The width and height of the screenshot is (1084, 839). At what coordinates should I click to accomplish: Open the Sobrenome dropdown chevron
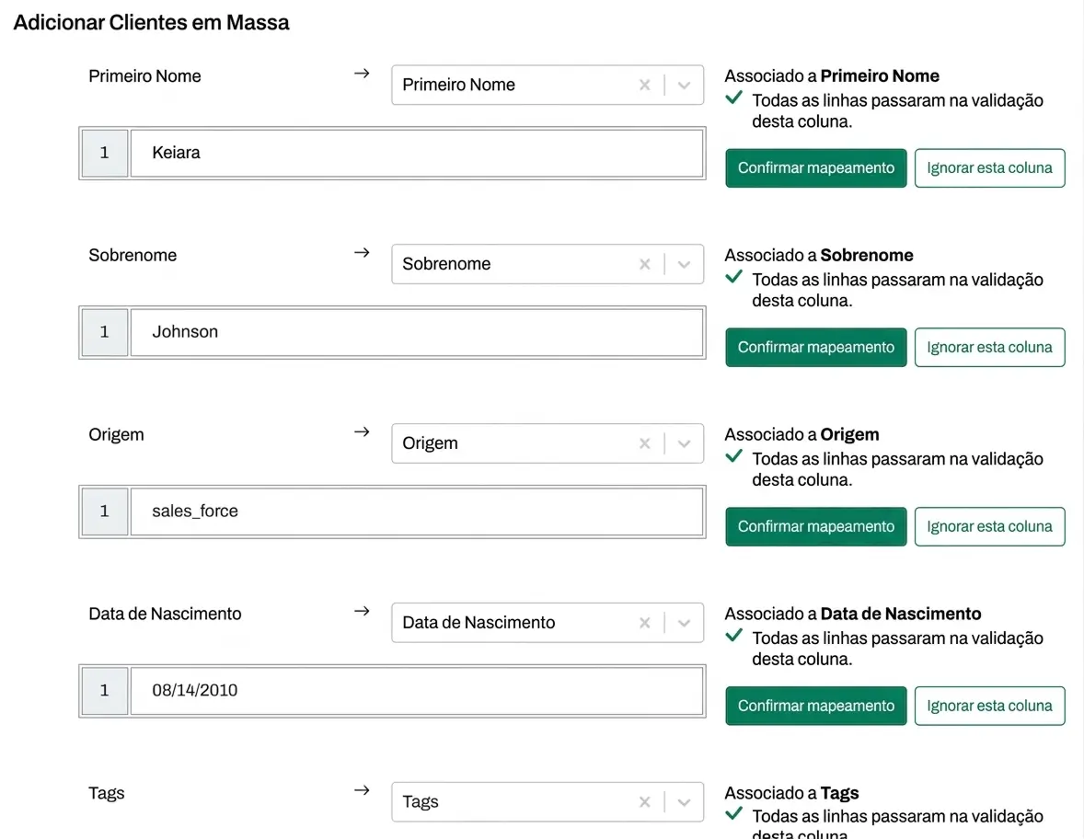(684, 264)
